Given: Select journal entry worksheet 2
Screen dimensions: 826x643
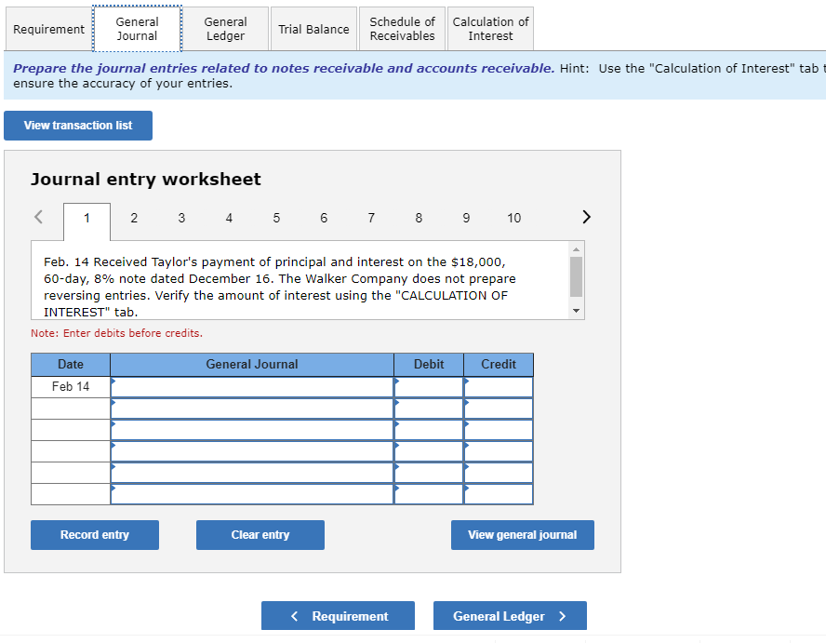Looking at the screenshot, I should [134, 218].
